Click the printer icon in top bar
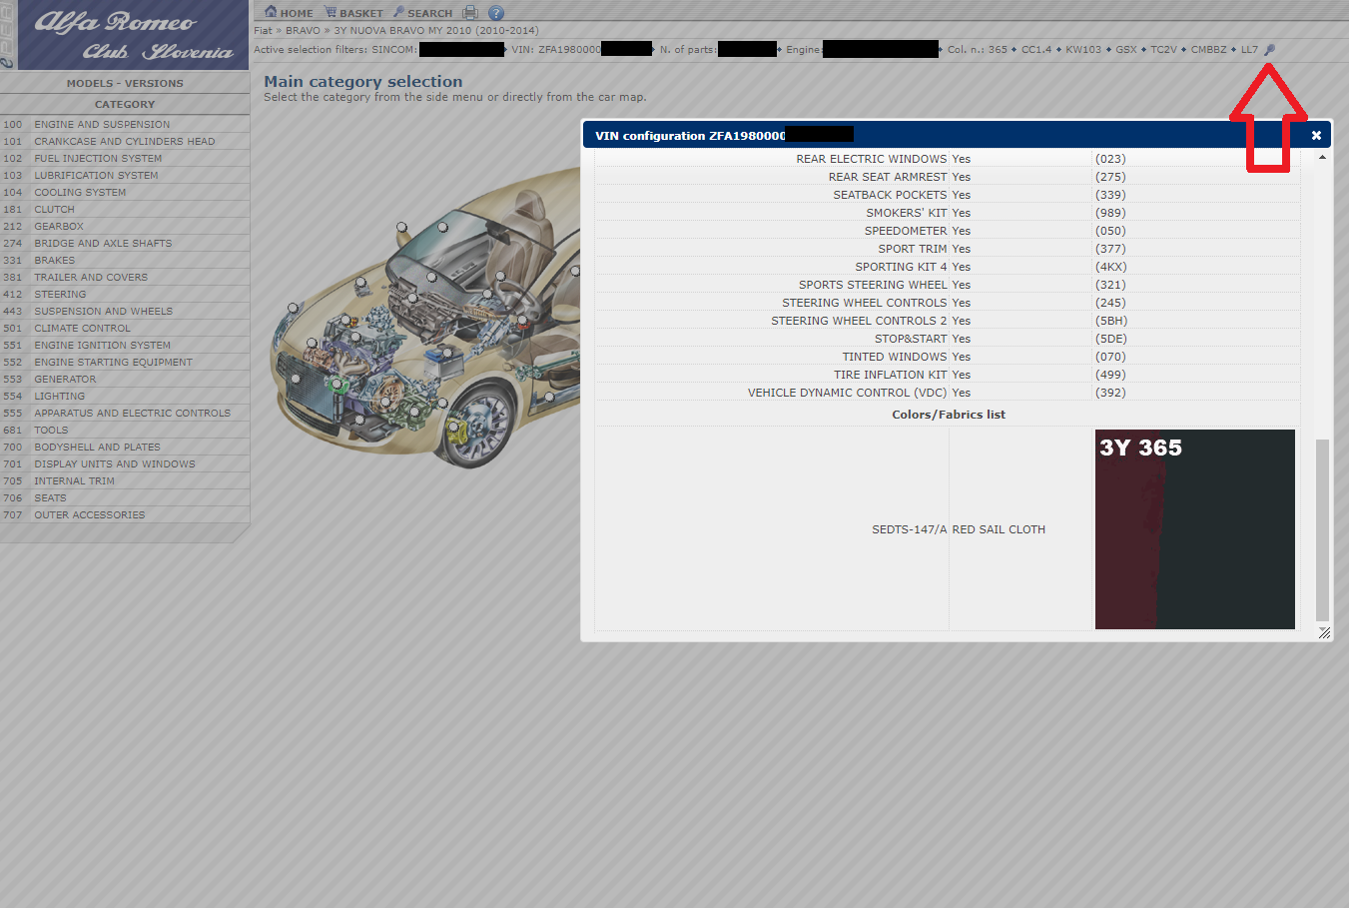 click(470, 13)
